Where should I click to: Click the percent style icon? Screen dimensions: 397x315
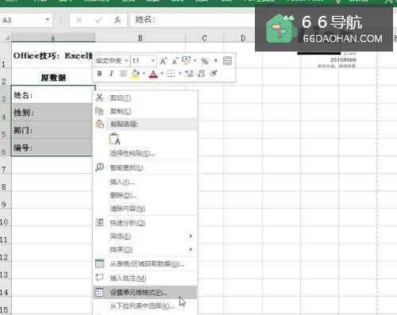pyautogui.click(x=204, y=61)
